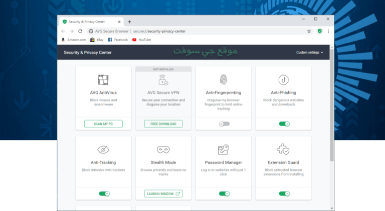Open the Amazon.com bookmark
The image size is (385, 211).
pyautogui.click(x=74, y=39)
